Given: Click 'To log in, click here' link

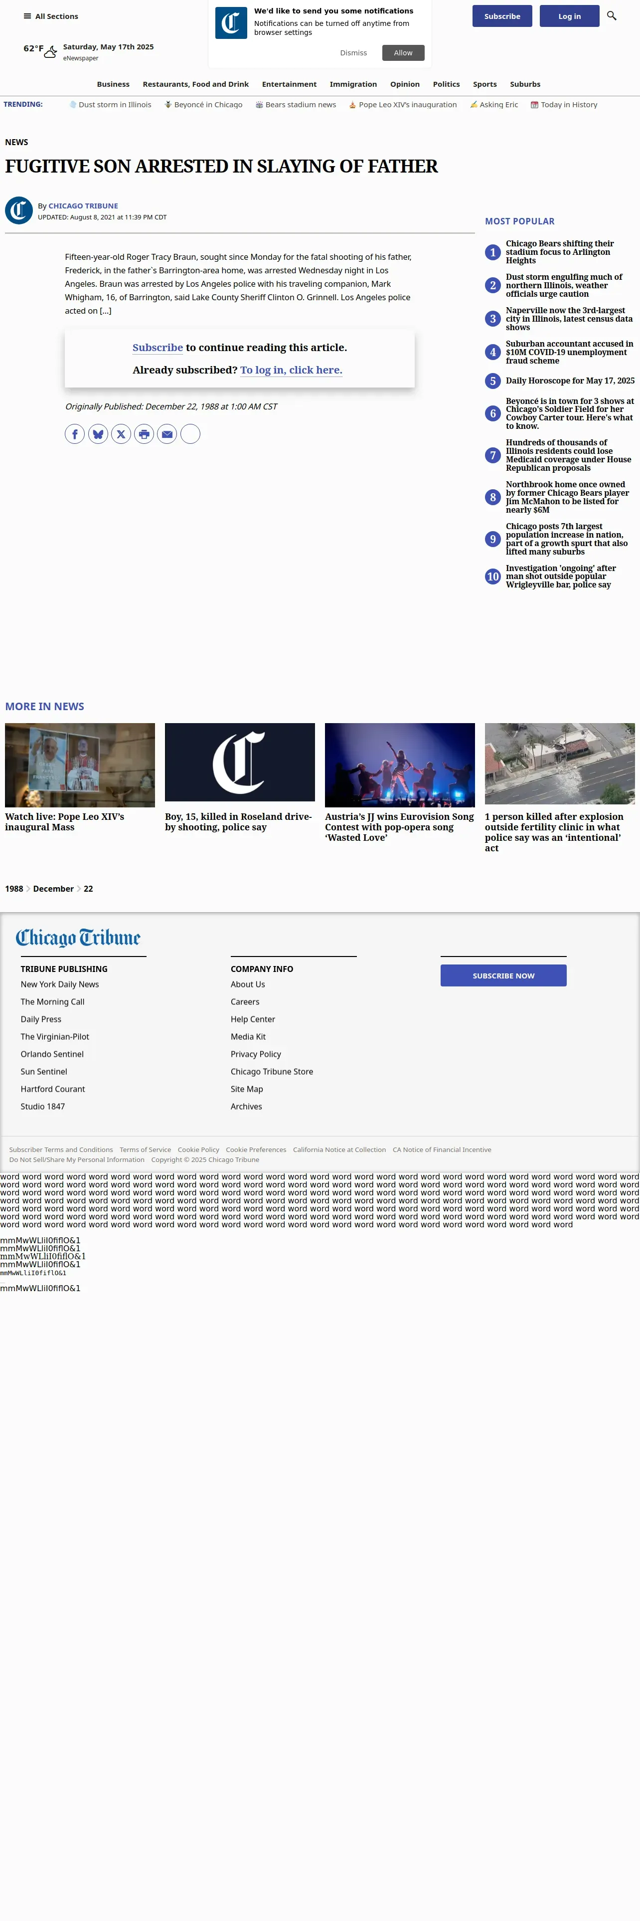Looking at the screenshot, I should click(x=291, y=370).
